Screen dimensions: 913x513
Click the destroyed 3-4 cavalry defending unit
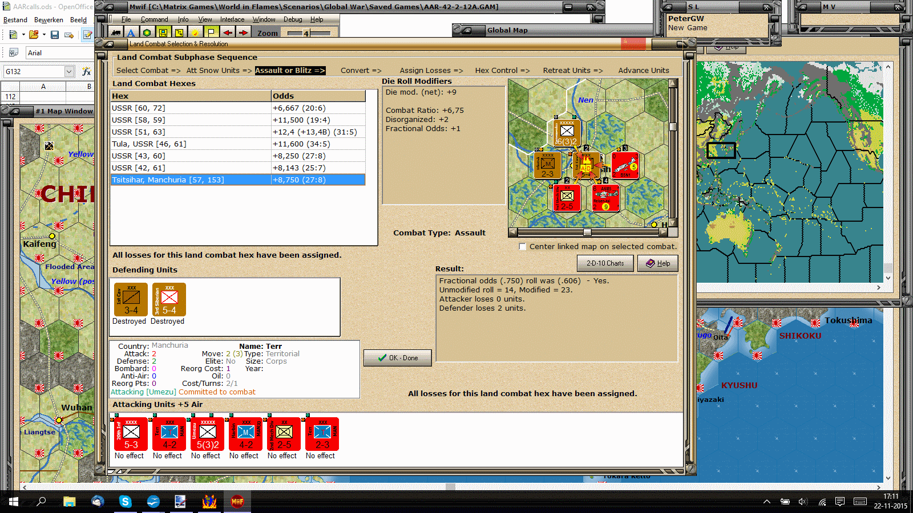(131, 299)
